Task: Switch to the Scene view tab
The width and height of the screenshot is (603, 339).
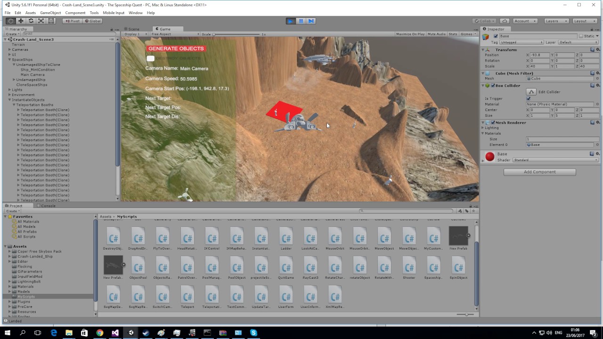Action: click(x=133, y=29)
